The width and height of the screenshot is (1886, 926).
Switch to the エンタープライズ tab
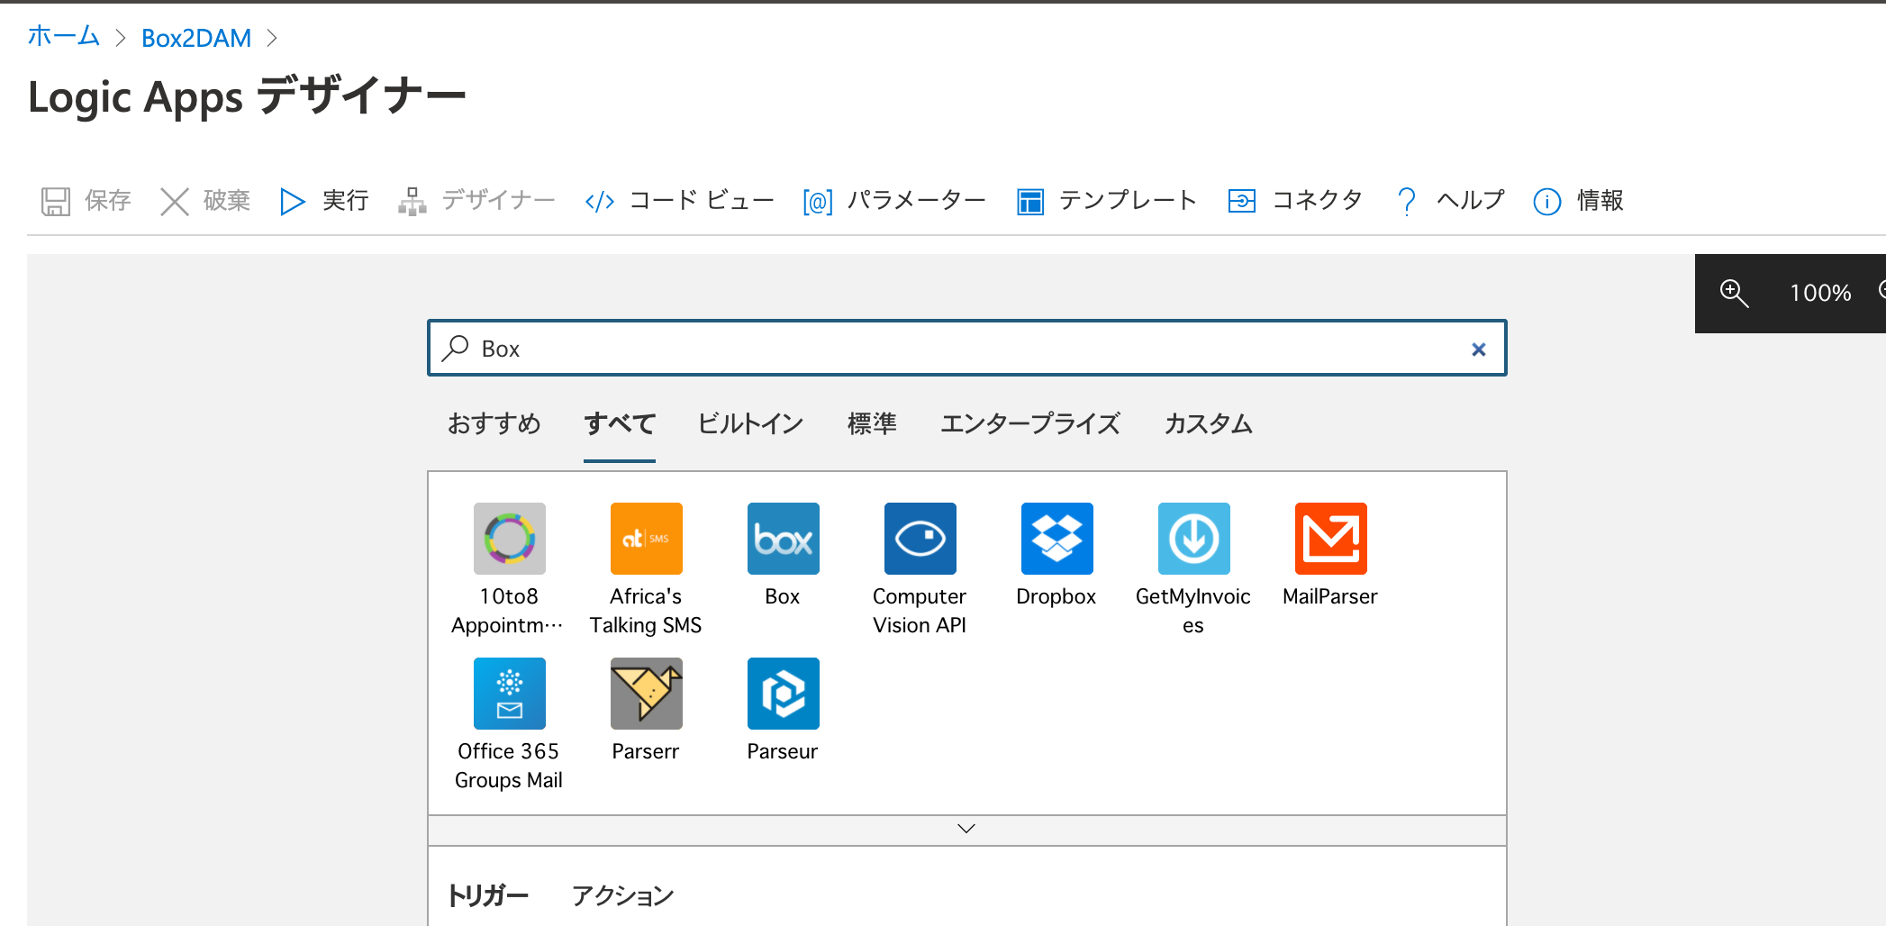click(1030, 423)
